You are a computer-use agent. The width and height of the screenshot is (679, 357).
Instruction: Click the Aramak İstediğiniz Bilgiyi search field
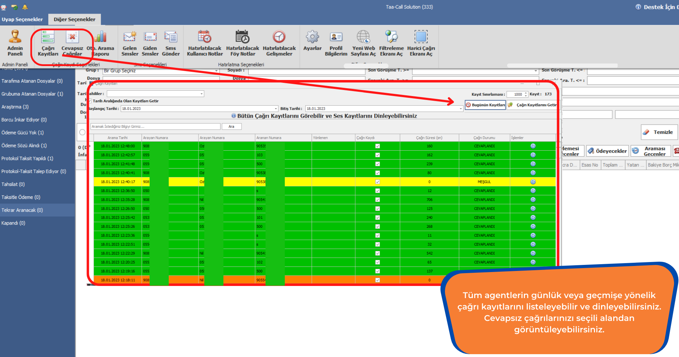point(155,126)
